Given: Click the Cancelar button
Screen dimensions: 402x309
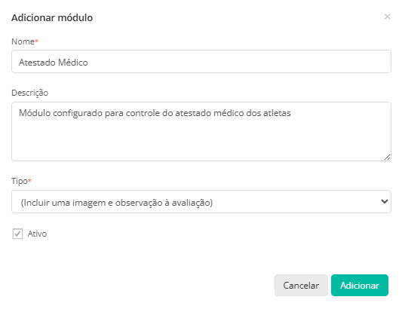Looking at the screenshot, I should click(x=301, y=285).
